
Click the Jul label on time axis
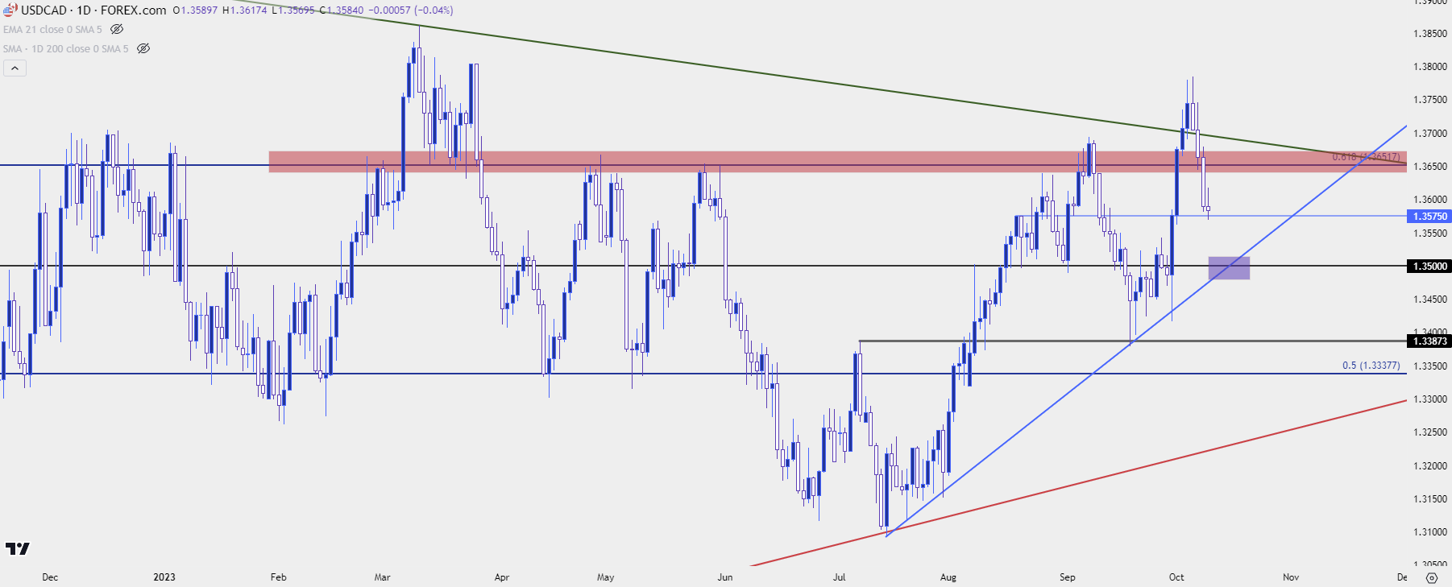(x=839, y=577)
